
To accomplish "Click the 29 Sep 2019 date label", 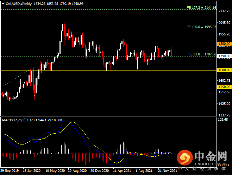I will click(x=10, y=171).
